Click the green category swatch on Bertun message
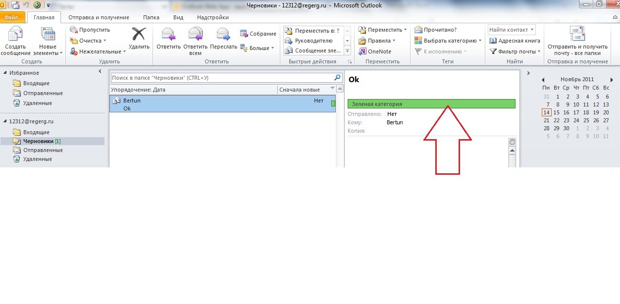This screenshot has width=620, height=304. coord(333,103)
